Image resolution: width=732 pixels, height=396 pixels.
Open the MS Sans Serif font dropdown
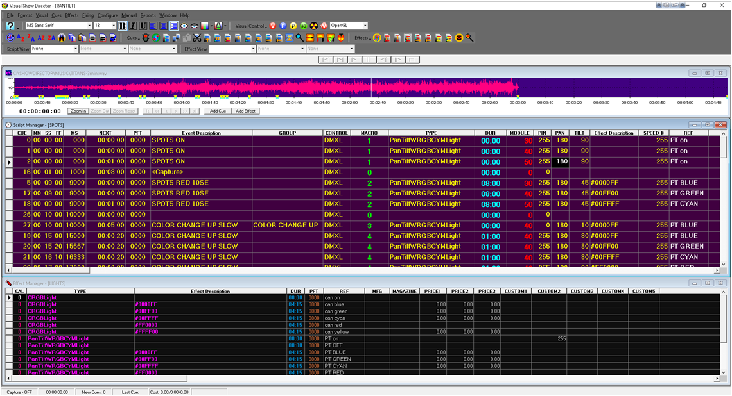(89, 26)
